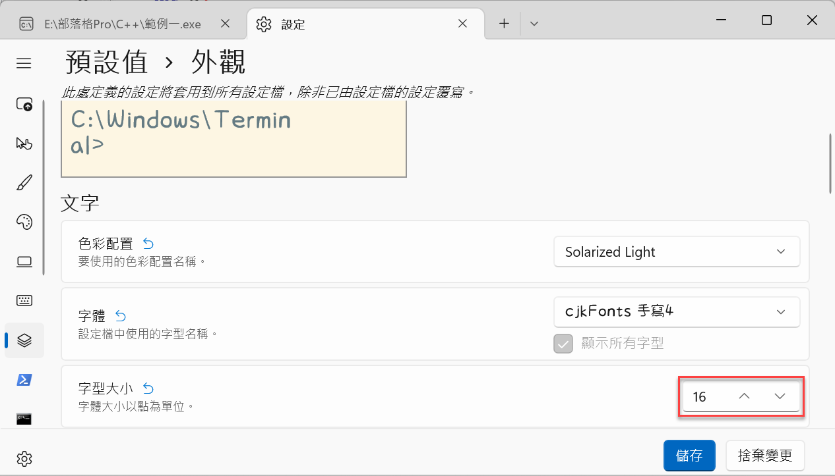Open Actions keyboard icon in sidebar

coord(24,301)
